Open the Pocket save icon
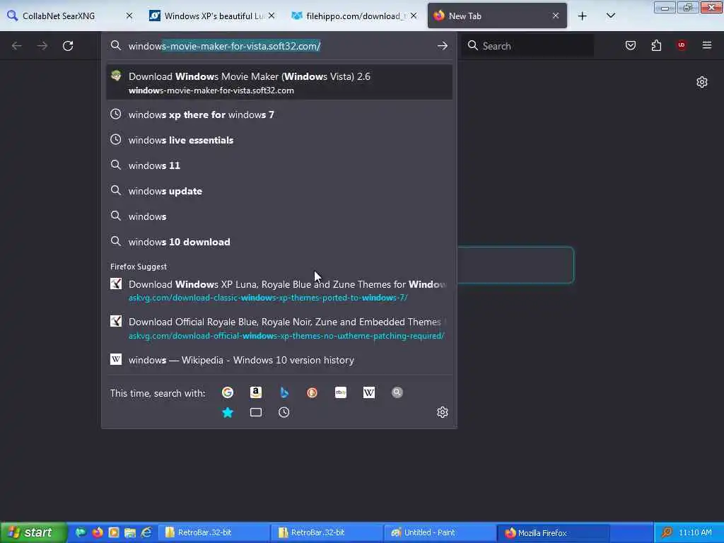 [x=630, y=45]
